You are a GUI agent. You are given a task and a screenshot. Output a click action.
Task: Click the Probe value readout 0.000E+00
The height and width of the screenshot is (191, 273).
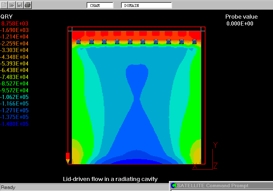point(240,24)
